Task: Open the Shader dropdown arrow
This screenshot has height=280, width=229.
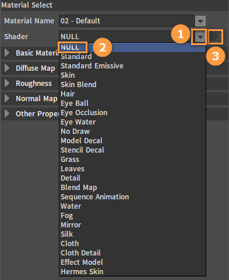Action: pos(200,37)
